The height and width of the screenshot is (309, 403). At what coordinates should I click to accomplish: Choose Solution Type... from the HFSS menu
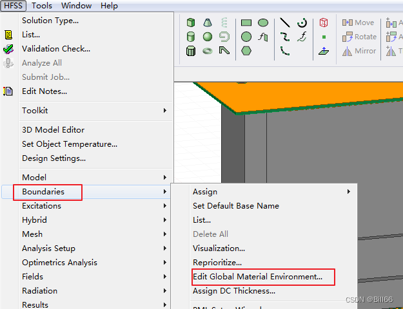point(88,21)
